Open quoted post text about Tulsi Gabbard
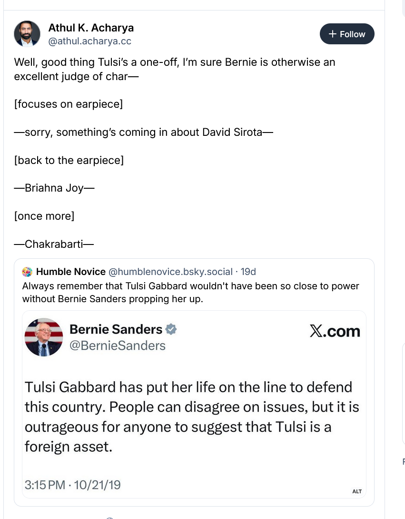The height and width of the screenshot is (519, 405). 190,292
